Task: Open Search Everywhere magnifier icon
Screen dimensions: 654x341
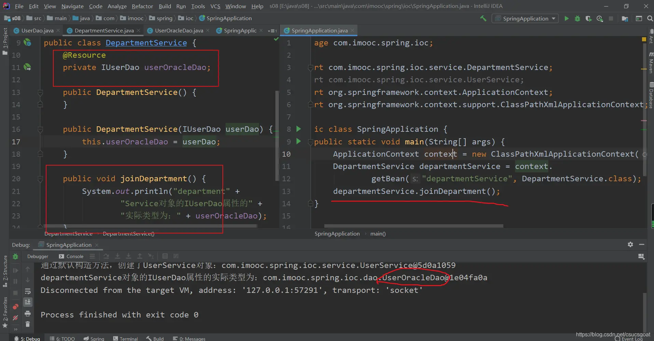Action: point(650,18)
